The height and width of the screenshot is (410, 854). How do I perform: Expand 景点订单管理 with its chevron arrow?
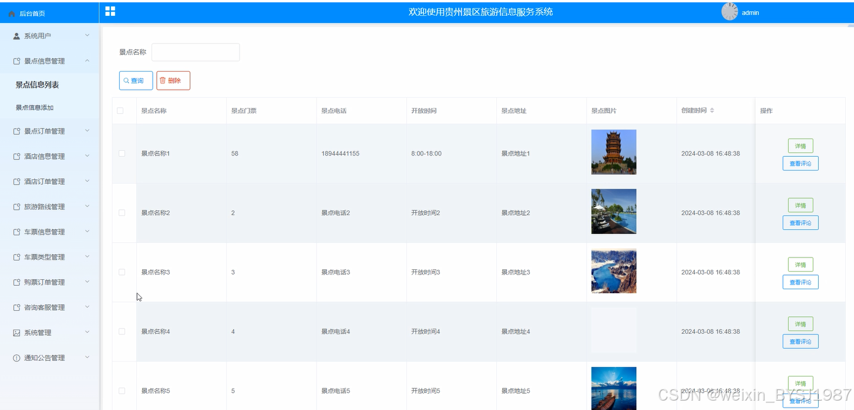point(87,131)
